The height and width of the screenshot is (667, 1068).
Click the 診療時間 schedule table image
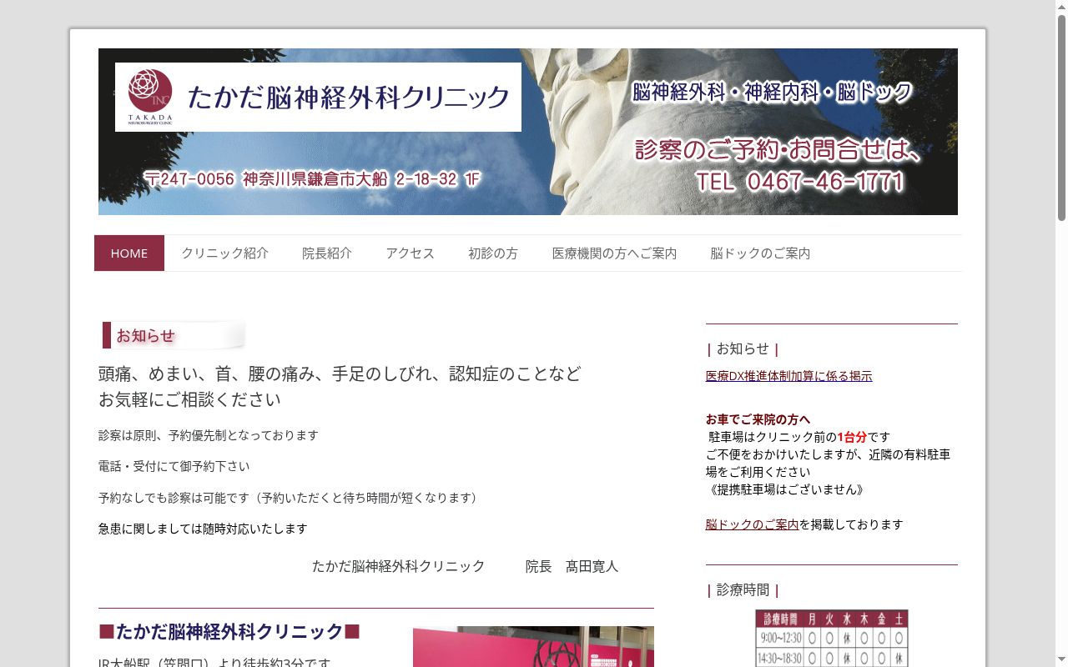[832, 638]
